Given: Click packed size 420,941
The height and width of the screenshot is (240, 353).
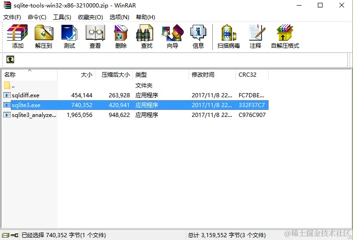Looking at the screenshot, I should 120,105.
